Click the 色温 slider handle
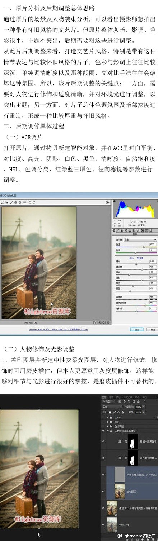The image size is (158, 541). point(144,247)
